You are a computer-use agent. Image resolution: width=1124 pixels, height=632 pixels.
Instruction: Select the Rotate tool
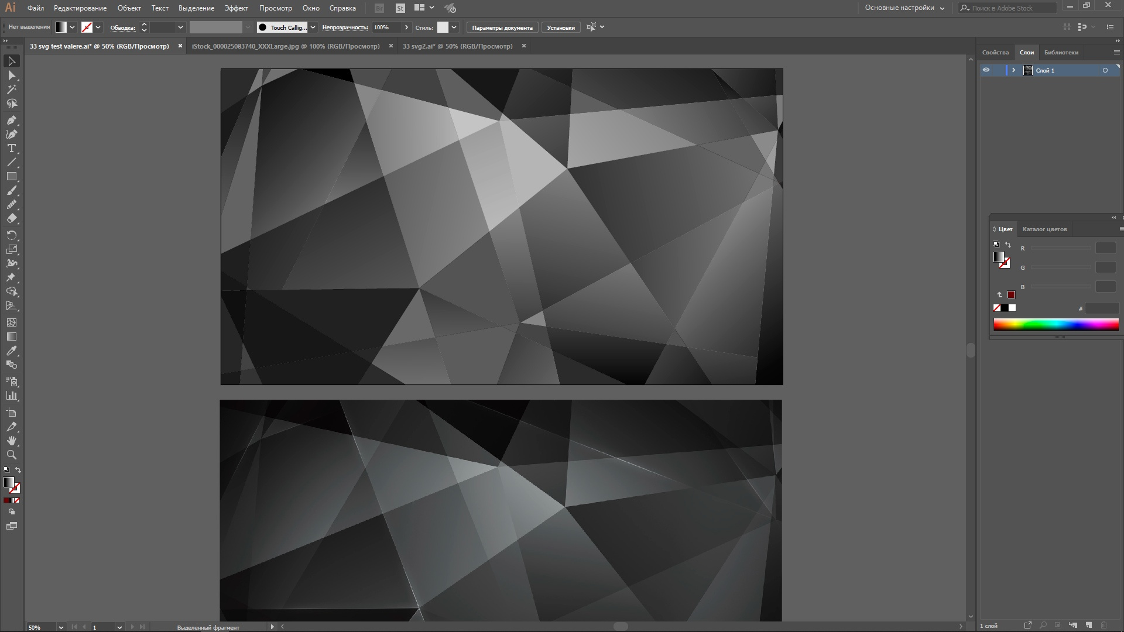click(x=12, y=235)
